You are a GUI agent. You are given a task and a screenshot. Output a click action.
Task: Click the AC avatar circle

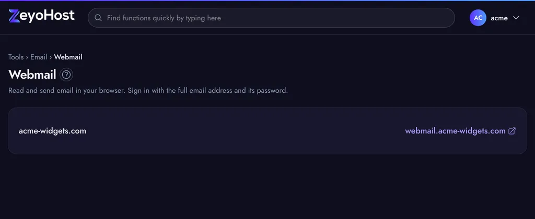click(x=478, y=18)
